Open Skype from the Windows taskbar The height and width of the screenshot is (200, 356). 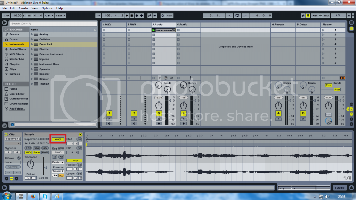pos(45,197)
